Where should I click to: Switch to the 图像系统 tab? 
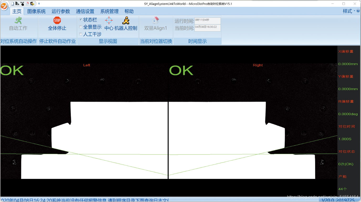(36, 11)
